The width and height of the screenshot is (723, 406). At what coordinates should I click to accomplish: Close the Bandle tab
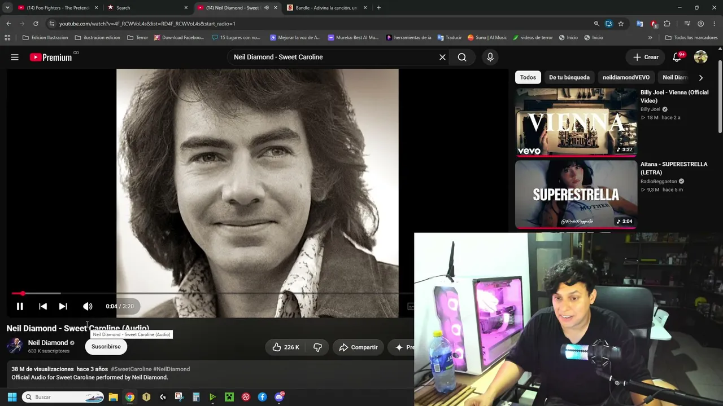(365, 8)
